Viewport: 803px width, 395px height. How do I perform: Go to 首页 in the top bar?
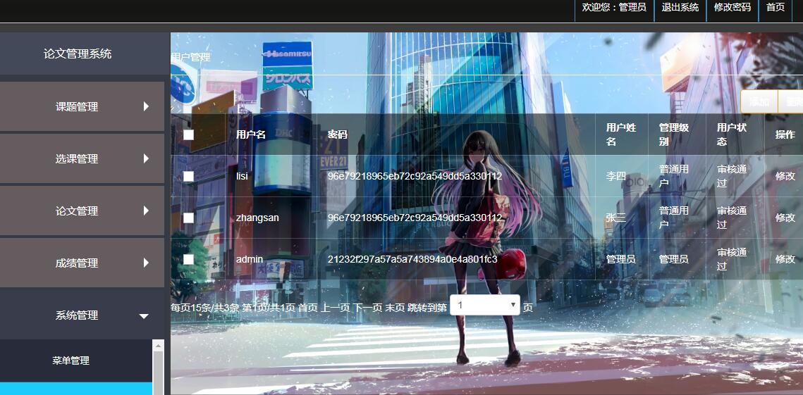coord(776,7)
